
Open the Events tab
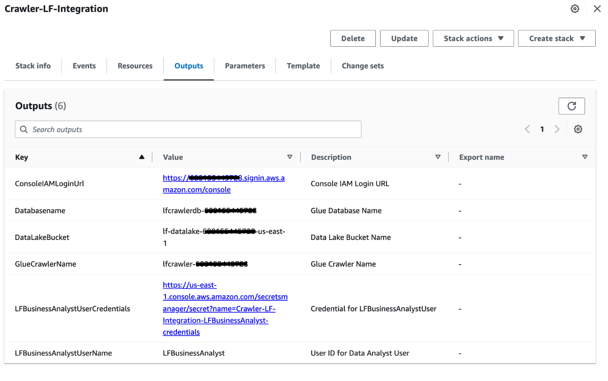84,66
